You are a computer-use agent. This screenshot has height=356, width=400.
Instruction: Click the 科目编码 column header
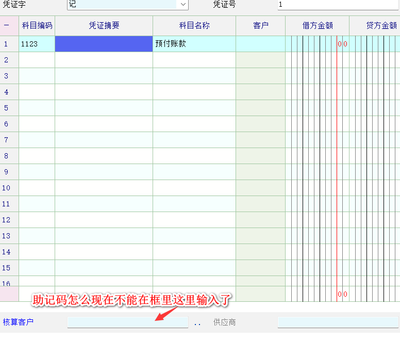coord(37,25)
